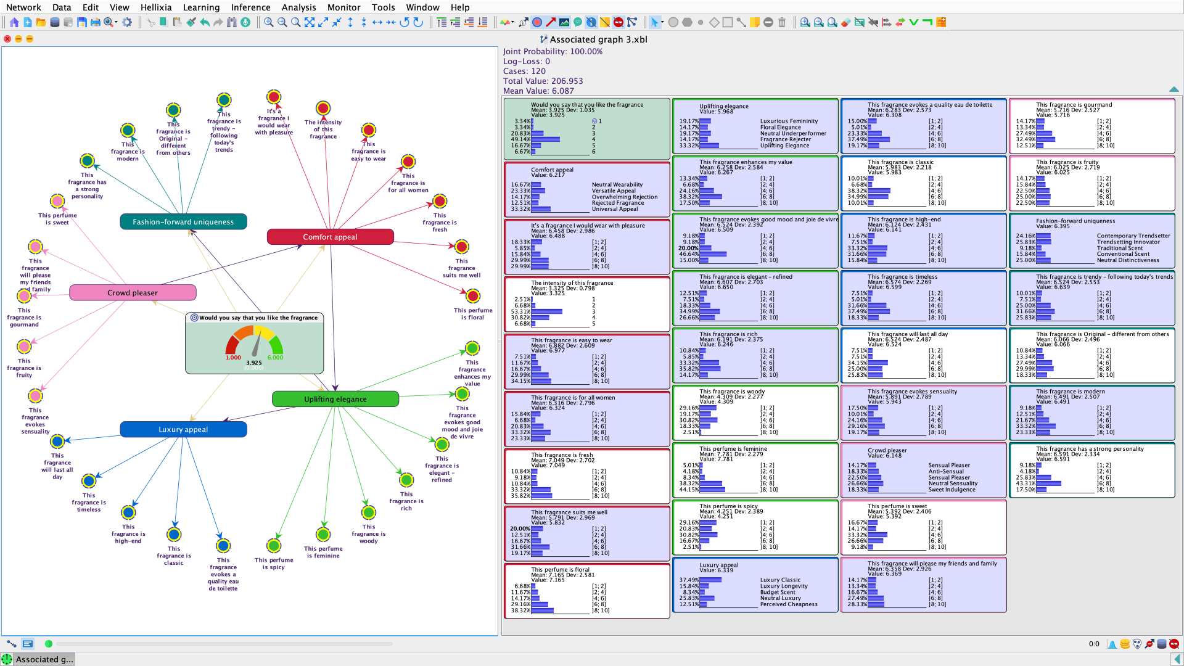Toggle yellow note display
The height and width of the screenshot is (666, 1184).
(x=605, y=22)
